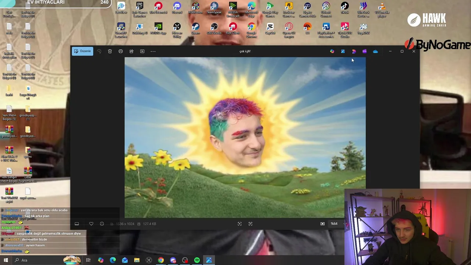Open VLC media player shortcut
471x265 pixels.
382,10
